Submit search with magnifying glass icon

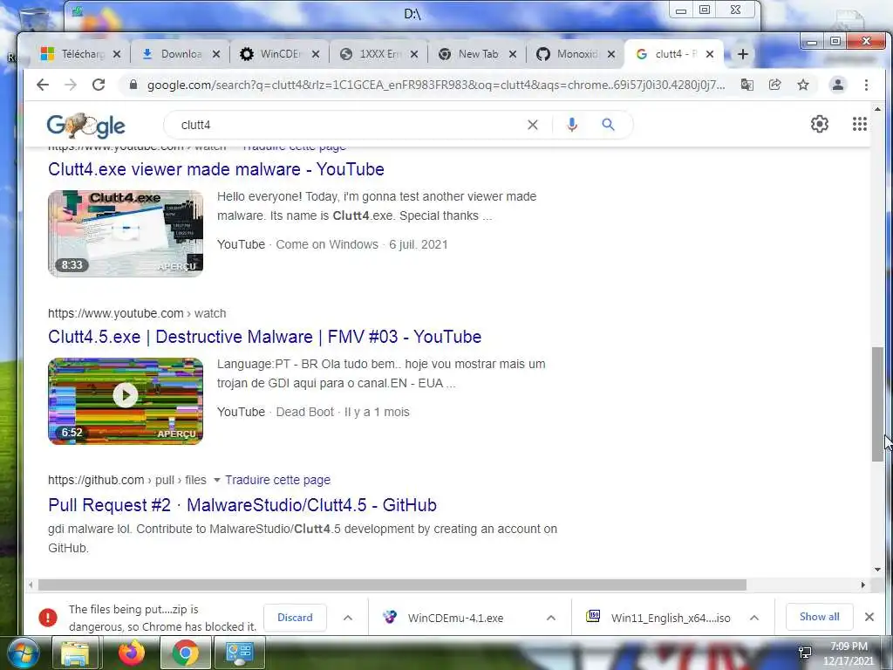click(608, 125)
